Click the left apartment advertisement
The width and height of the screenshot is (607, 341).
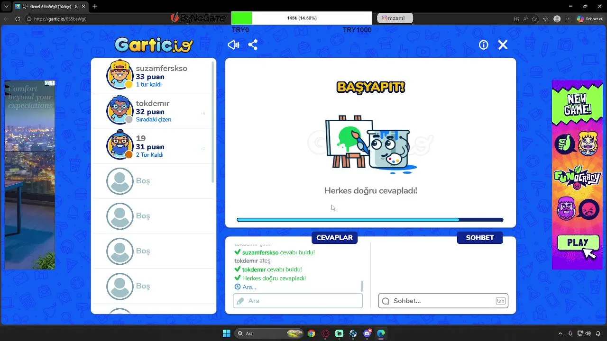[30, 175]
